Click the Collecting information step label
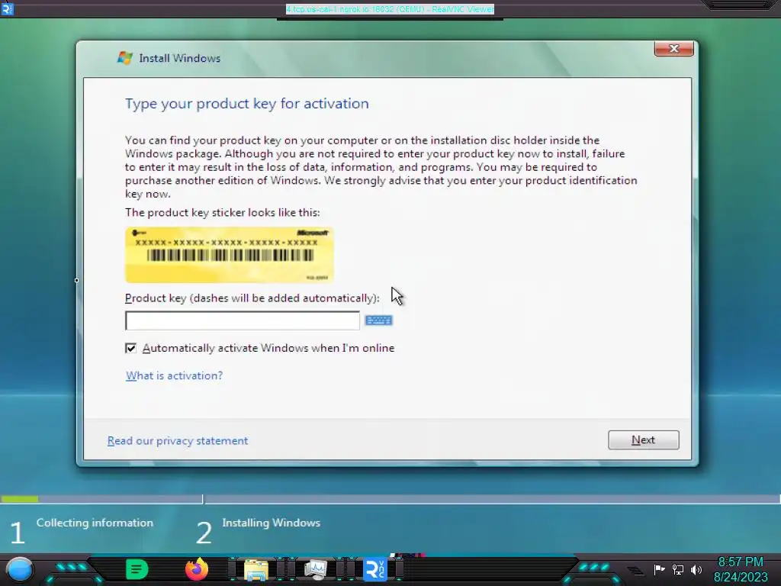Image resolution: width=781 pixels, height=586 pixels. (95, 523)
